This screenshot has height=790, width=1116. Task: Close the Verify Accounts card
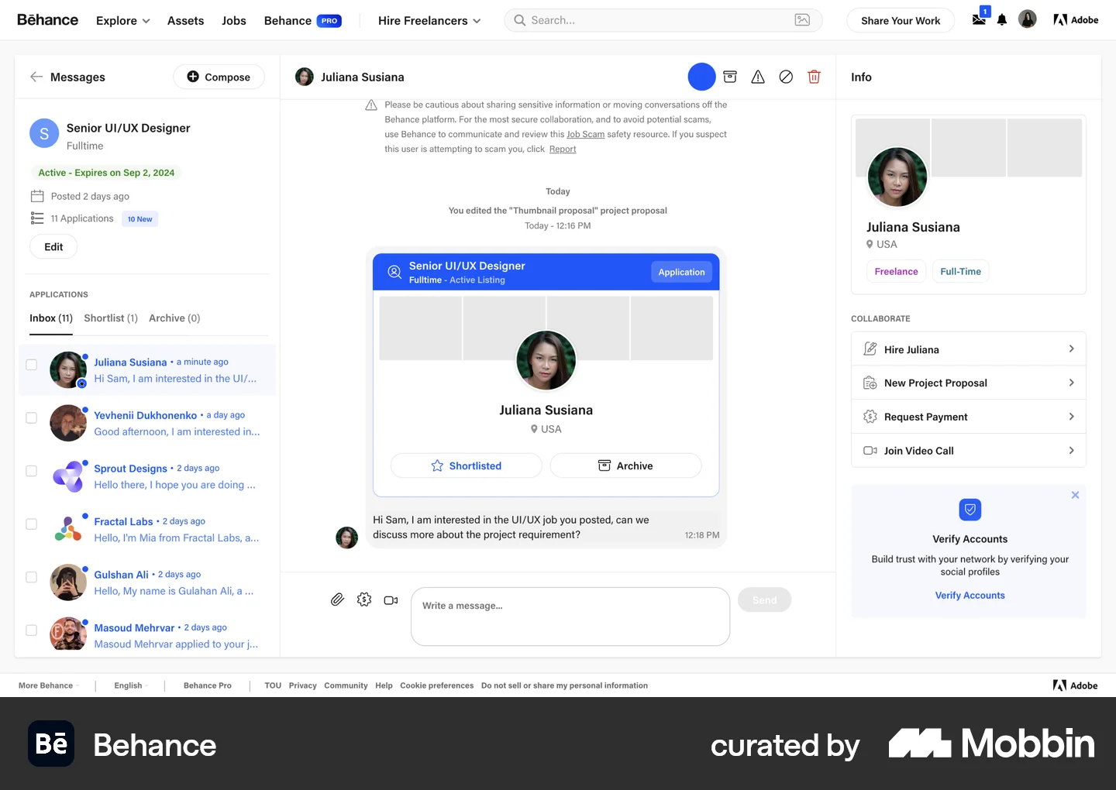(1075, 495)
